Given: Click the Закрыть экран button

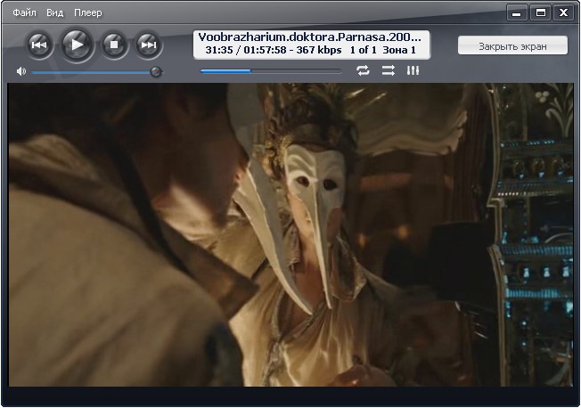Looking at the screenshot, I should [x=511, y=45].
